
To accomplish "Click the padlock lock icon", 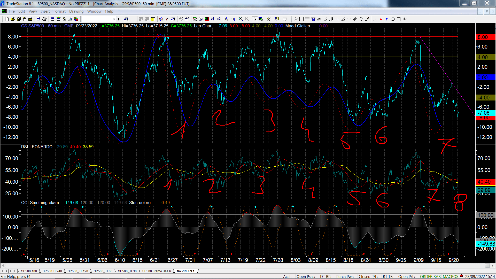I will pyautogui.click(x=64, y=19).
